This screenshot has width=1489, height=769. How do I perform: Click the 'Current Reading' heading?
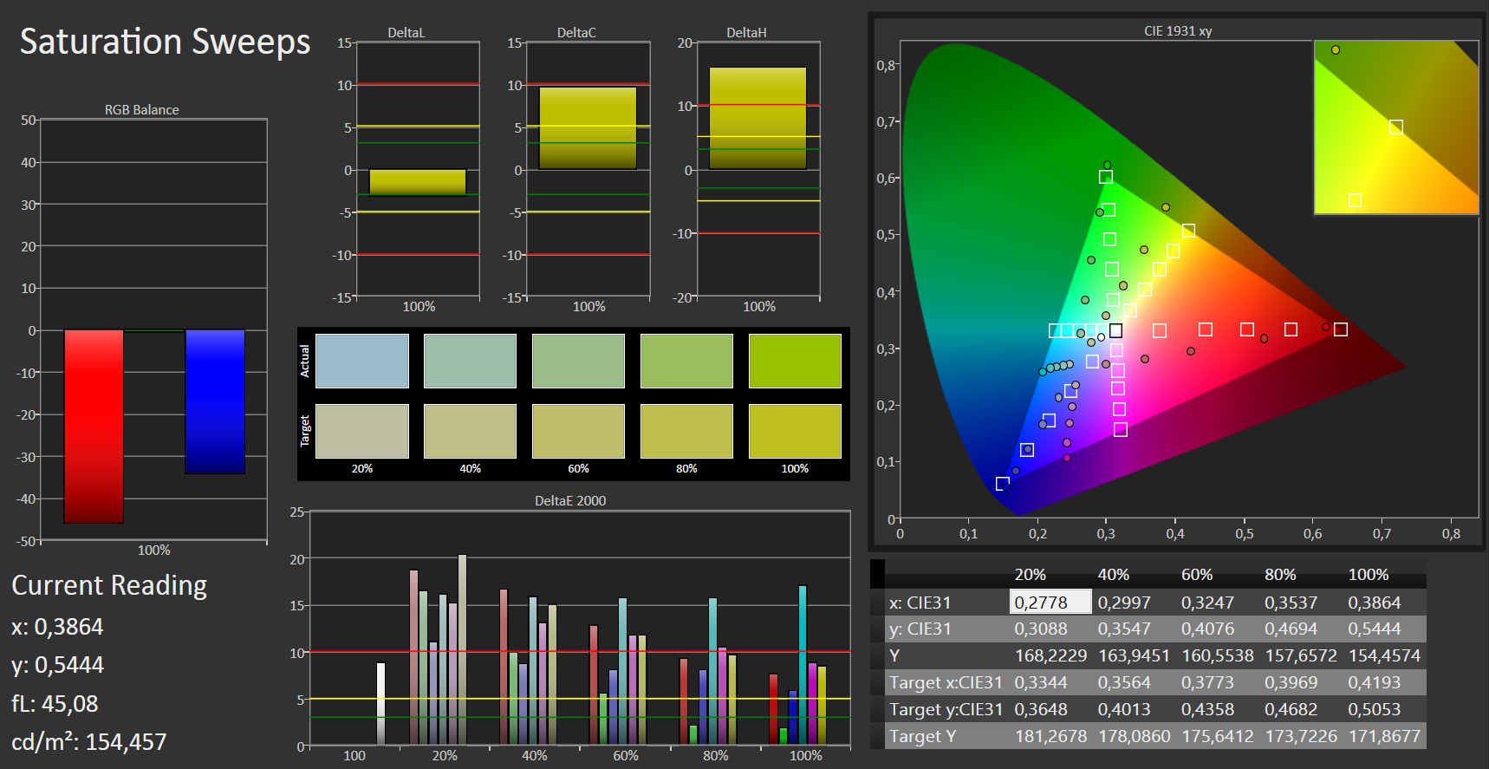click(109, 585)
